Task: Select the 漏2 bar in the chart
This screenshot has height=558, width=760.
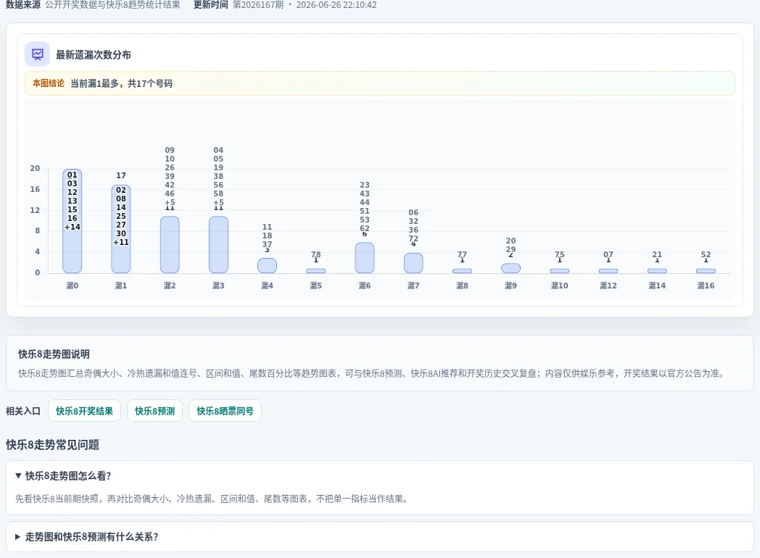Action: pos(170,245)
